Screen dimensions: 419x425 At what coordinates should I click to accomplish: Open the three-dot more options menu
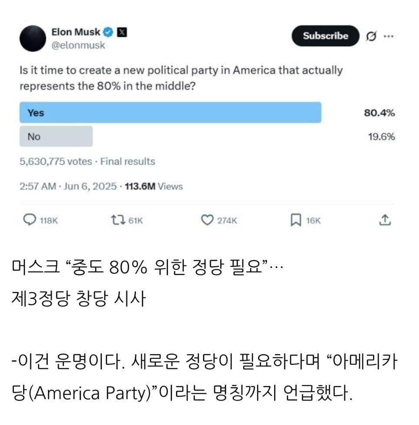click(x=389, y=36)
